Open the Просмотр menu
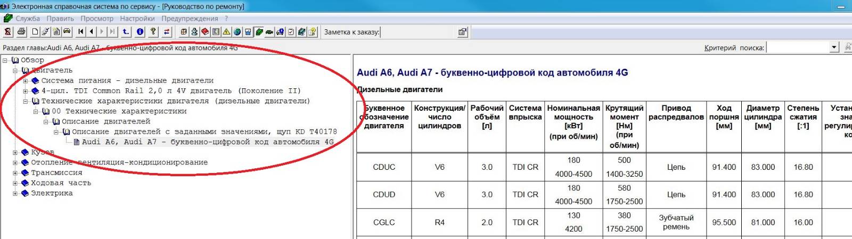Image resolution: width=852 pixels, height=239 pixels. [97, 18]
